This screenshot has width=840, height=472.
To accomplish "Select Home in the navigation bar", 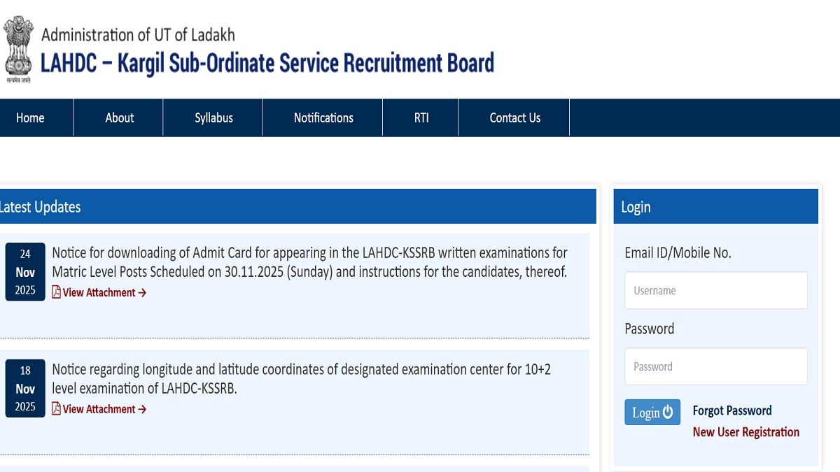I will pyautogui.click(x=29, y=117).
